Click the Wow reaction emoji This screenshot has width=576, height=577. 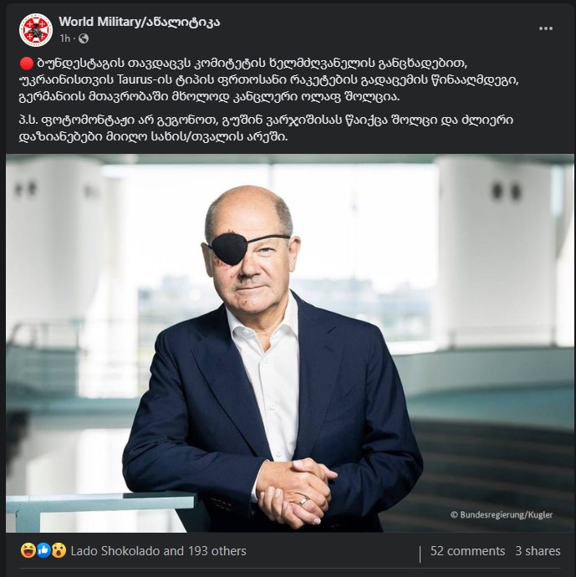[x=59, y=550]
